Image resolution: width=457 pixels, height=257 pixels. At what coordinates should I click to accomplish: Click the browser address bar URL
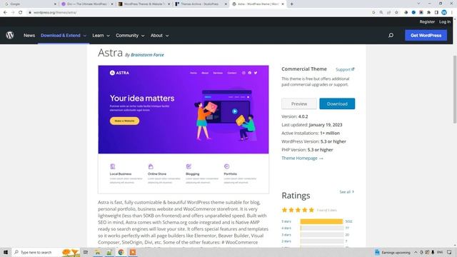tap(55, 13)
